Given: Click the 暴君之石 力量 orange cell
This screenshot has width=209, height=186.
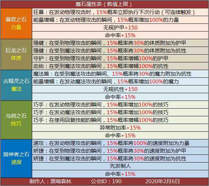Looking at the screenshot, I should click(x=16, y=23).
